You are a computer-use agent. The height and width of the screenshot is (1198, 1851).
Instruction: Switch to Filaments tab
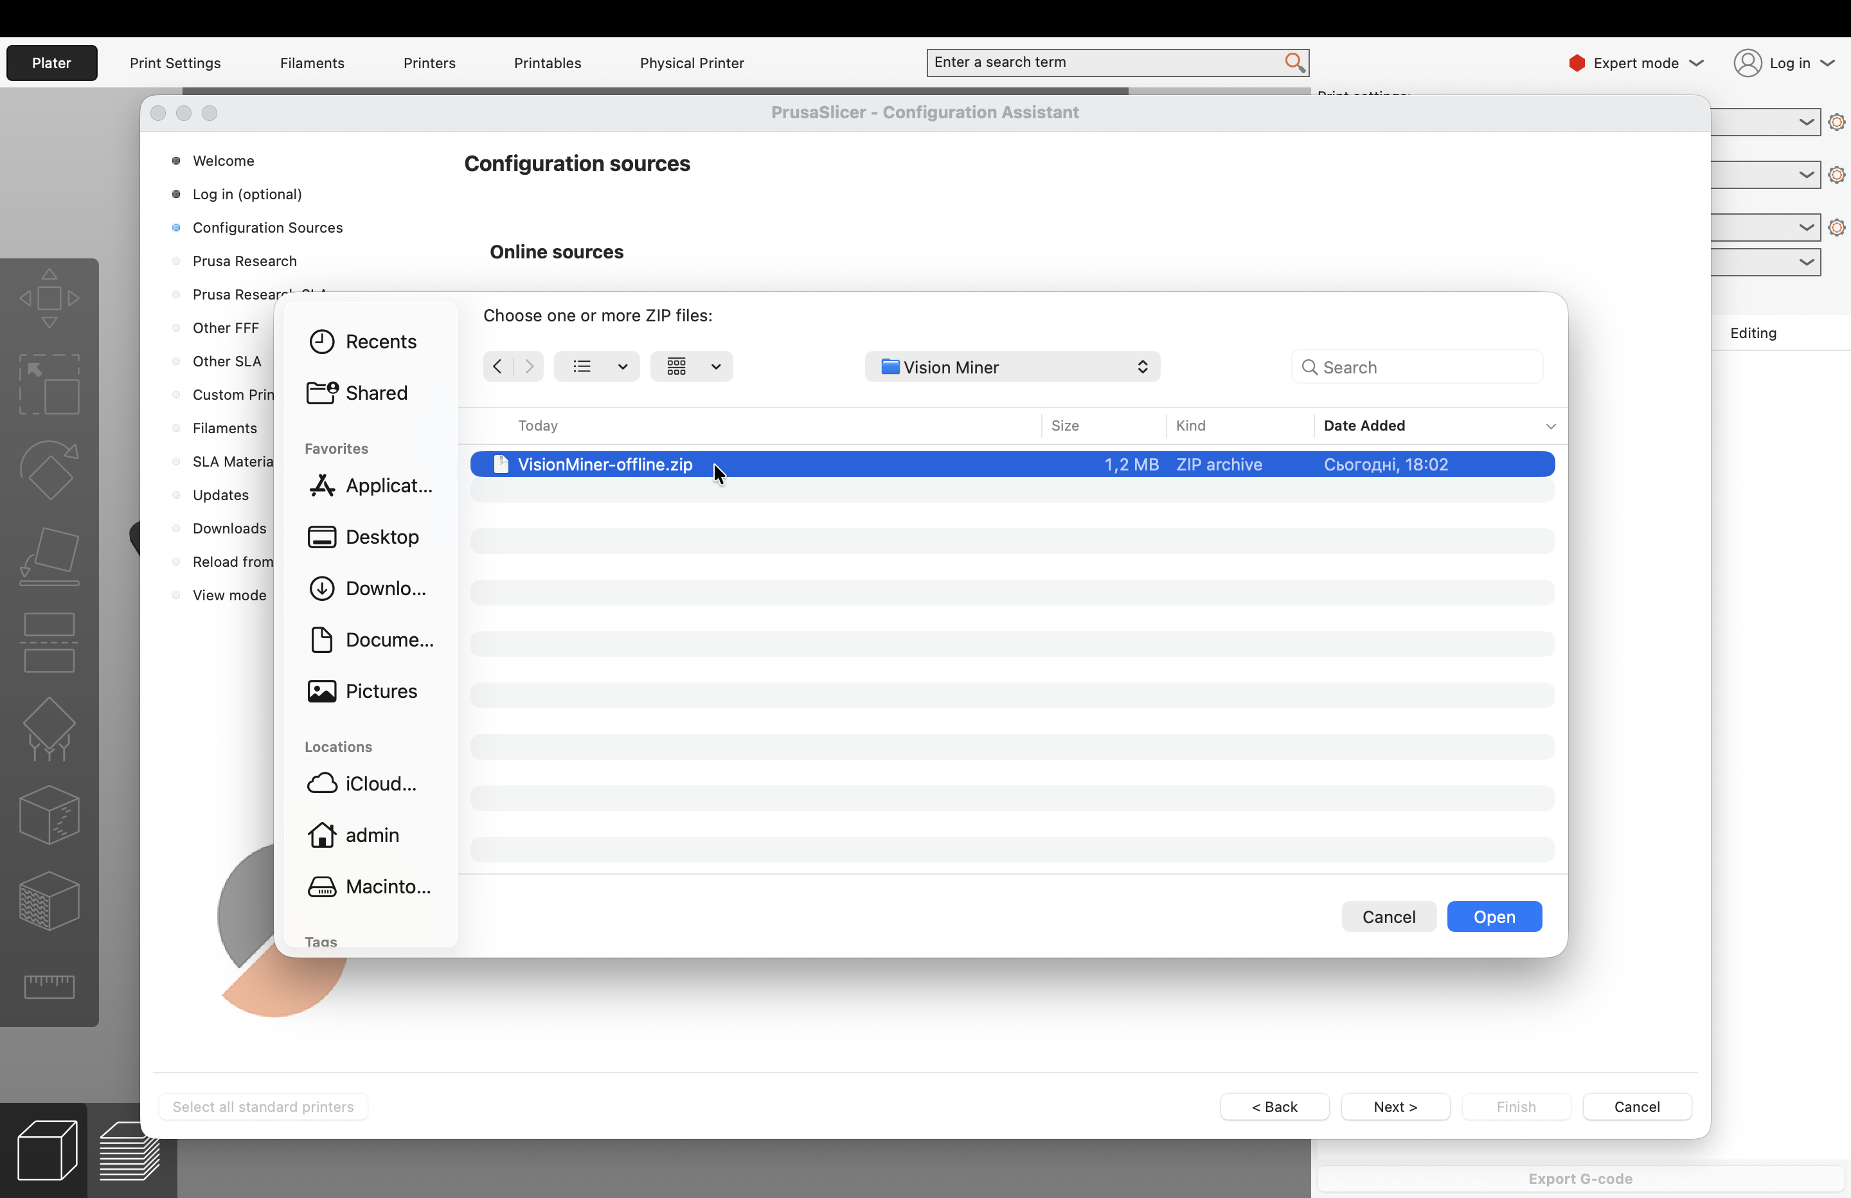click(x=312, y=63)
